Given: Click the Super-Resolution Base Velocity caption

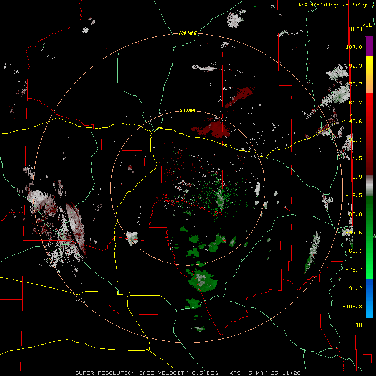Looking at the screenshot, I should (188, 373).
